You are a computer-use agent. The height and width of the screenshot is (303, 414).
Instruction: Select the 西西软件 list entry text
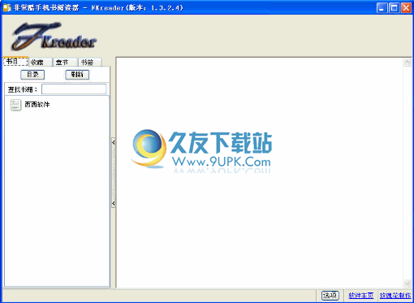tap(37, 104)
